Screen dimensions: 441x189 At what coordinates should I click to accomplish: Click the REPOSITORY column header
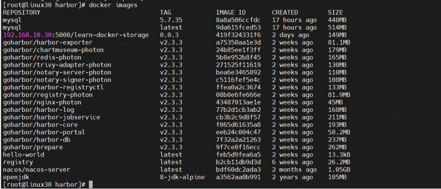coord(22,12)
